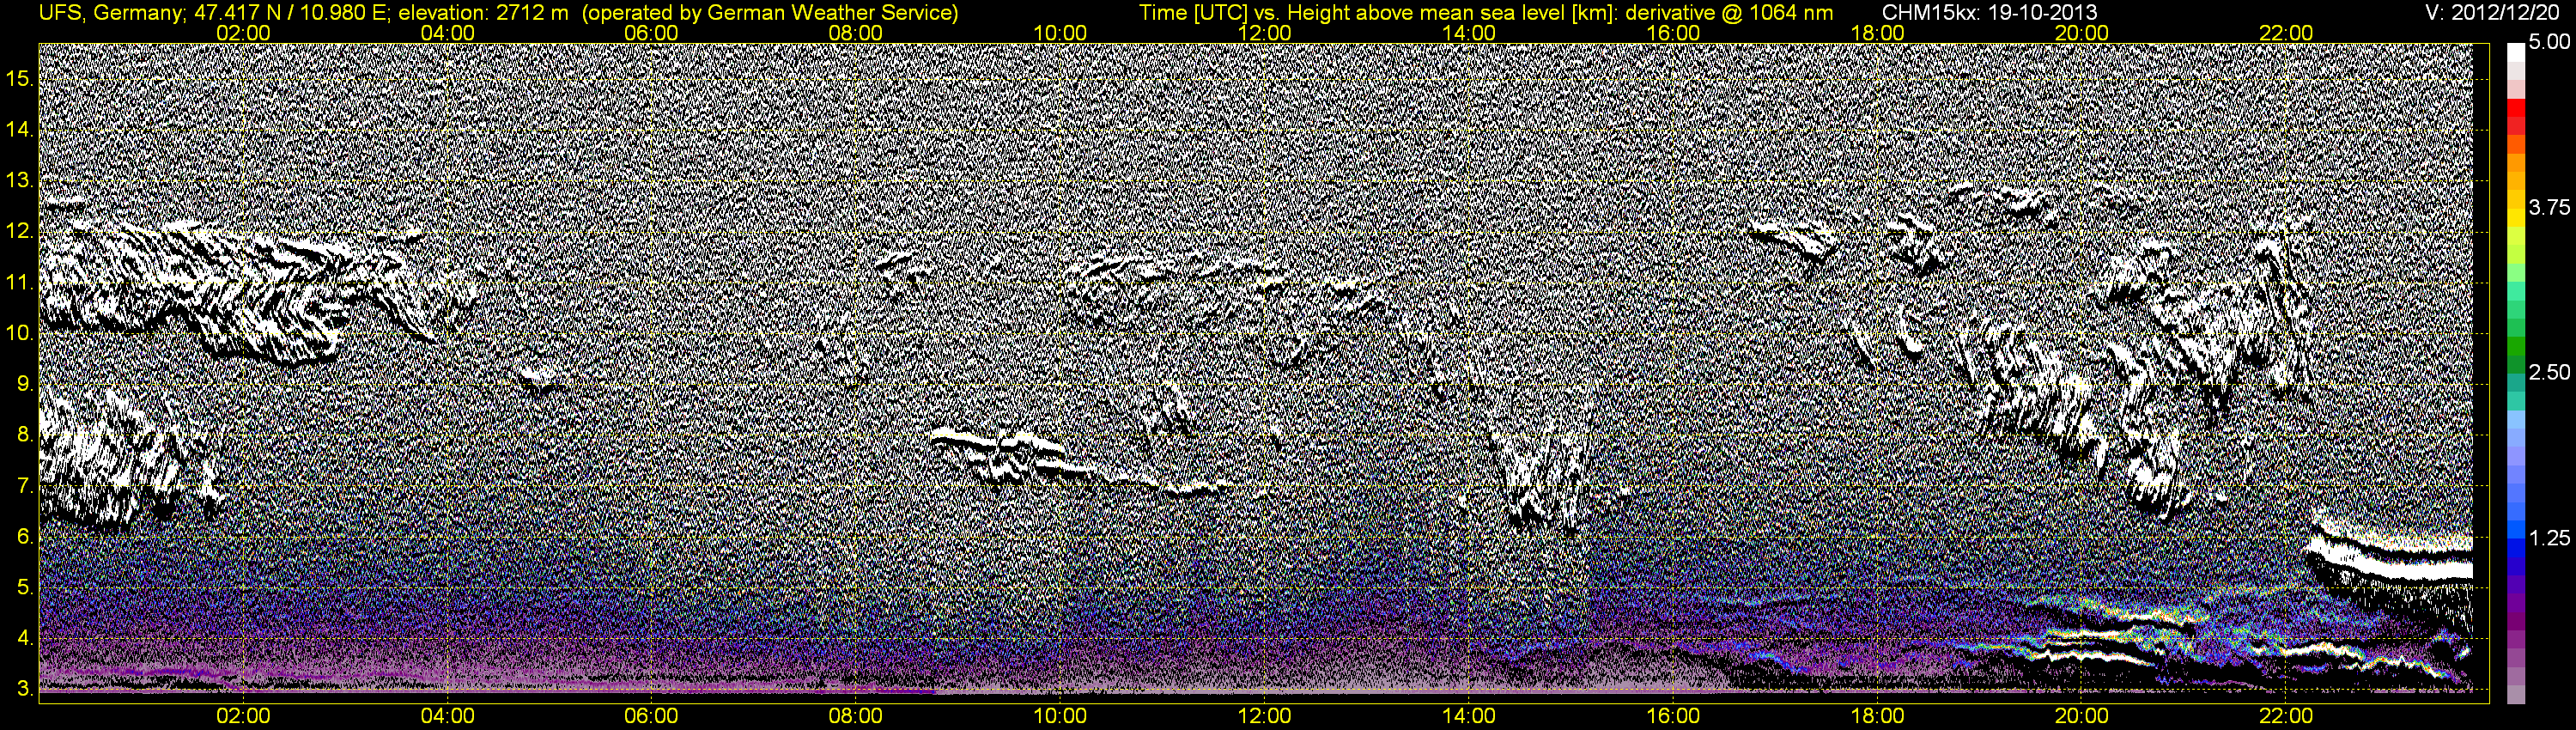
Task: Click the "derivative @ 1064 nm" title text
Action: click(1729, 13)
